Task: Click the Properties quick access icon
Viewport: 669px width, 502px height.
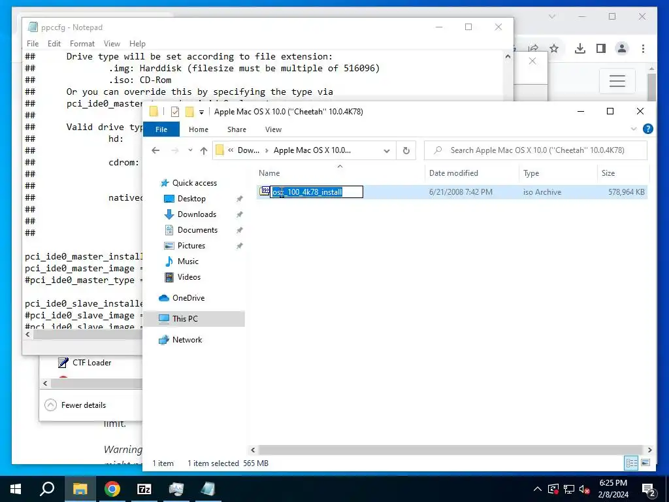Action: coord(175,112)
